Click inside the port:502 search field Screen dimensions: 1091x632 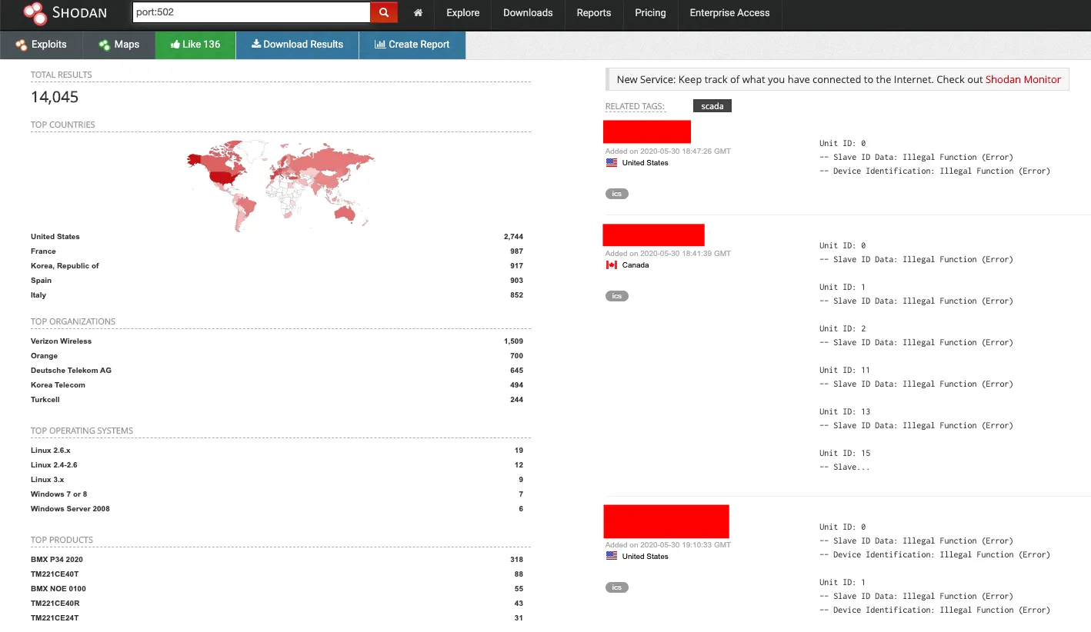(250, 12)
